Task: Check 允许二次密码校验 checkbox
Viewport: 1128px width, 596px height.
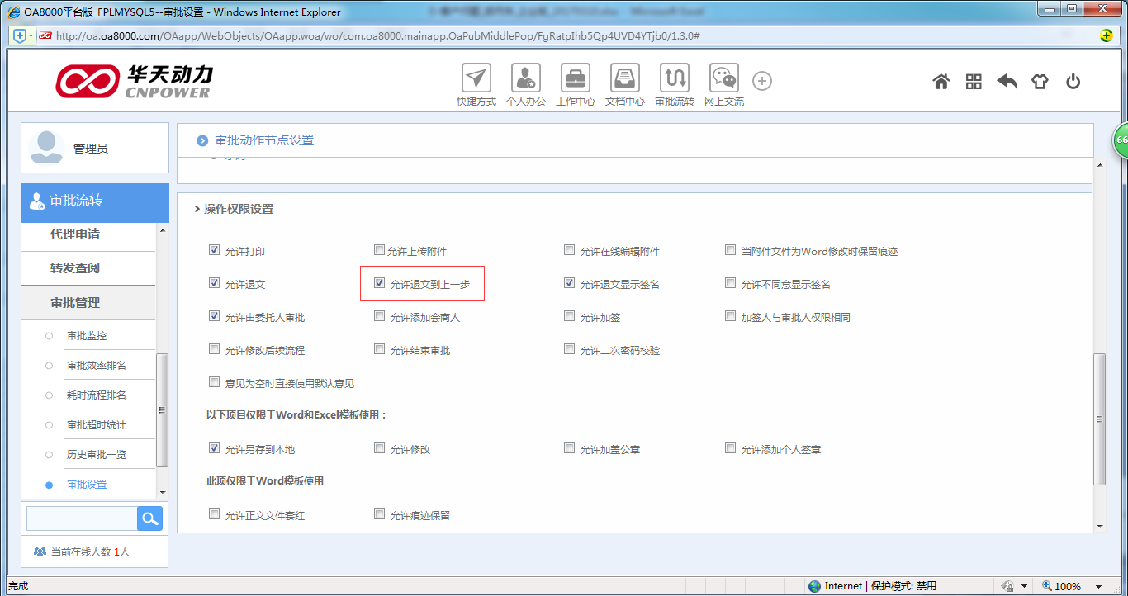Action: 569,349
